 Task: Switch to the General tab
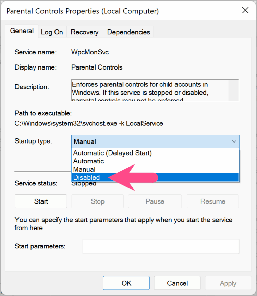coord(22,31)
